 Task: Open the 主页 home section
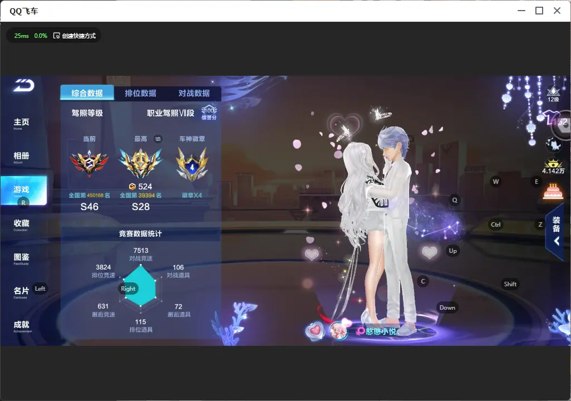pyautogui.click(x=22, y=123)
